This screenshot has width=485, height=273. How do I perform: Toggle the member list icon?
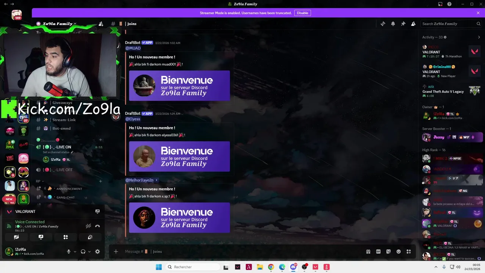tap(413, 24)
